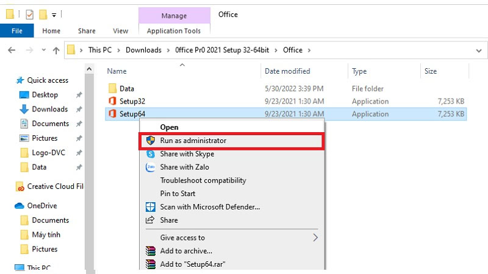Select the Data folder in file list
The width and height of the screenshot is (488, 274).
(126, 89)
